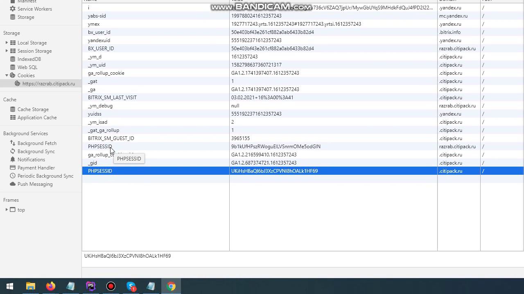Select the uppercase BX_USER_ID cookie name
524x294 pixels.
101,48
